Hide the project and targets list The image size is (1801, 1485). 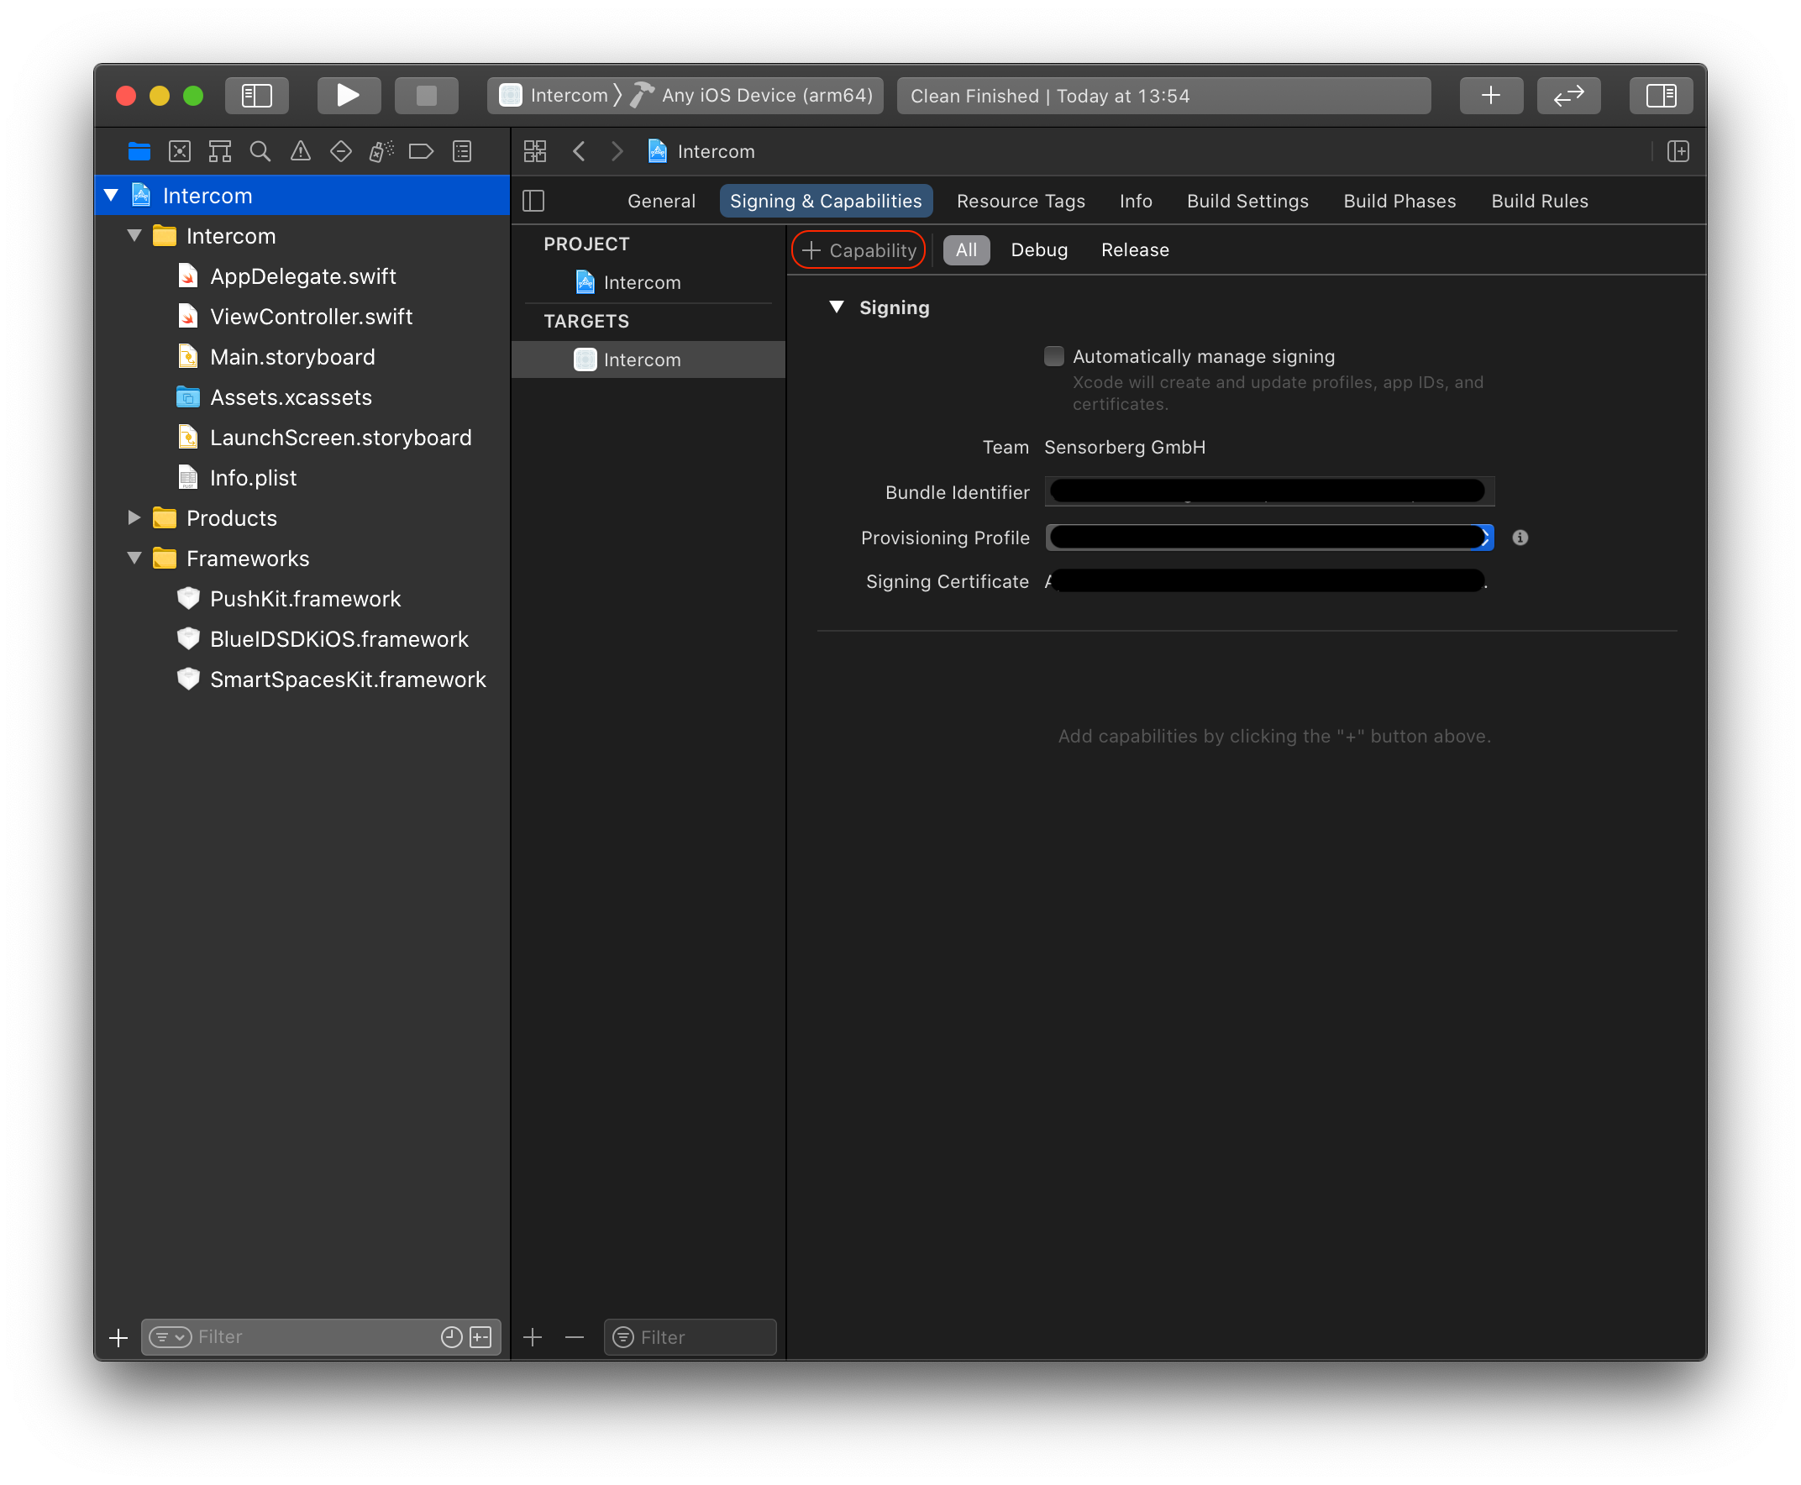[534, 201]
